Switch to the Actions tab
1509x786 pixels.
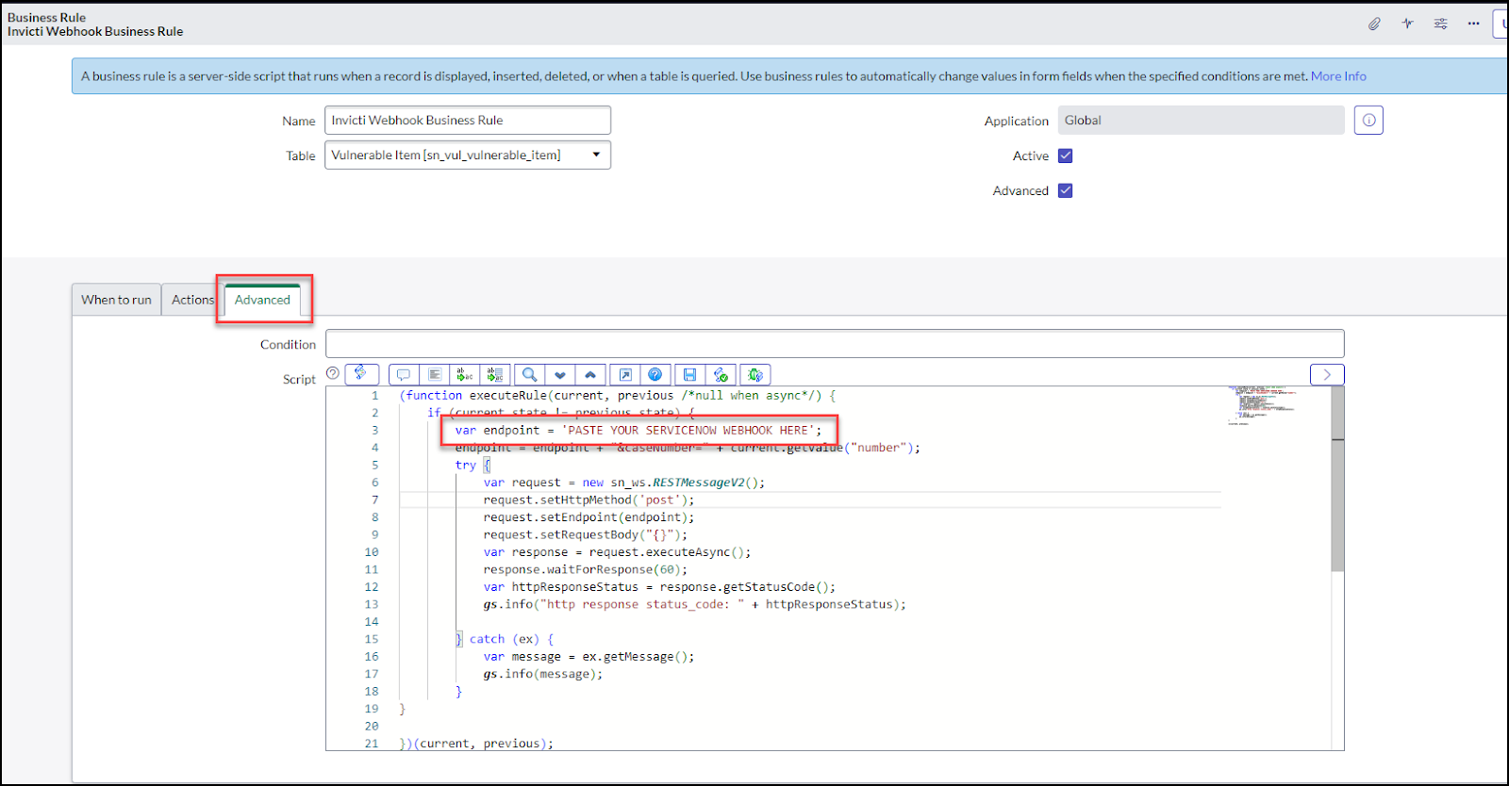pos(193,300)
